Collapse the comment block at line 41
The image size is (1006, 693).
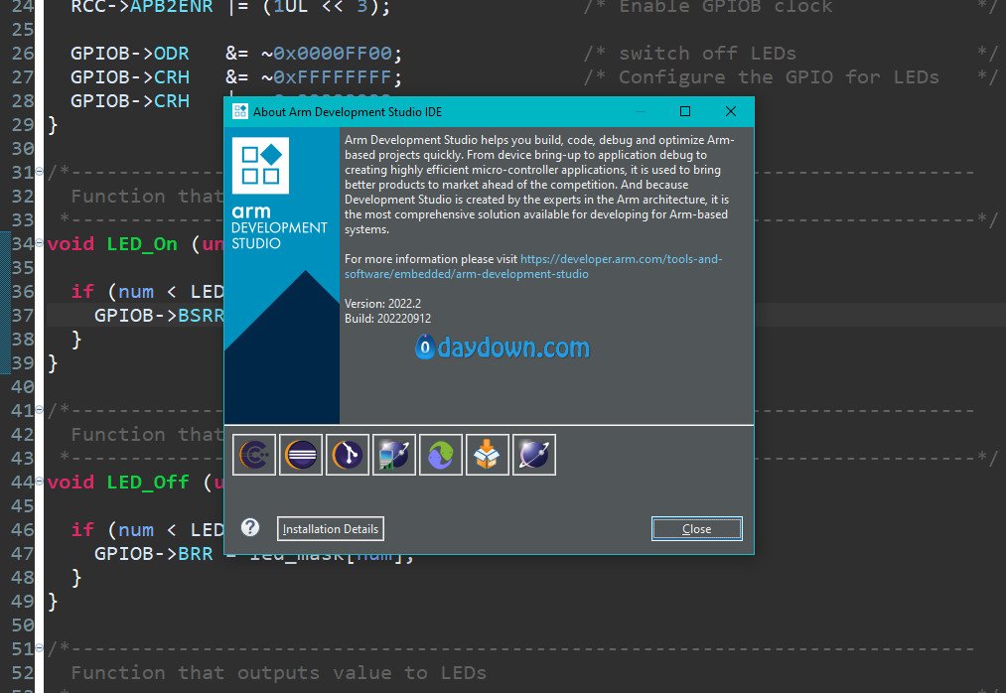[x=39, y=410]
